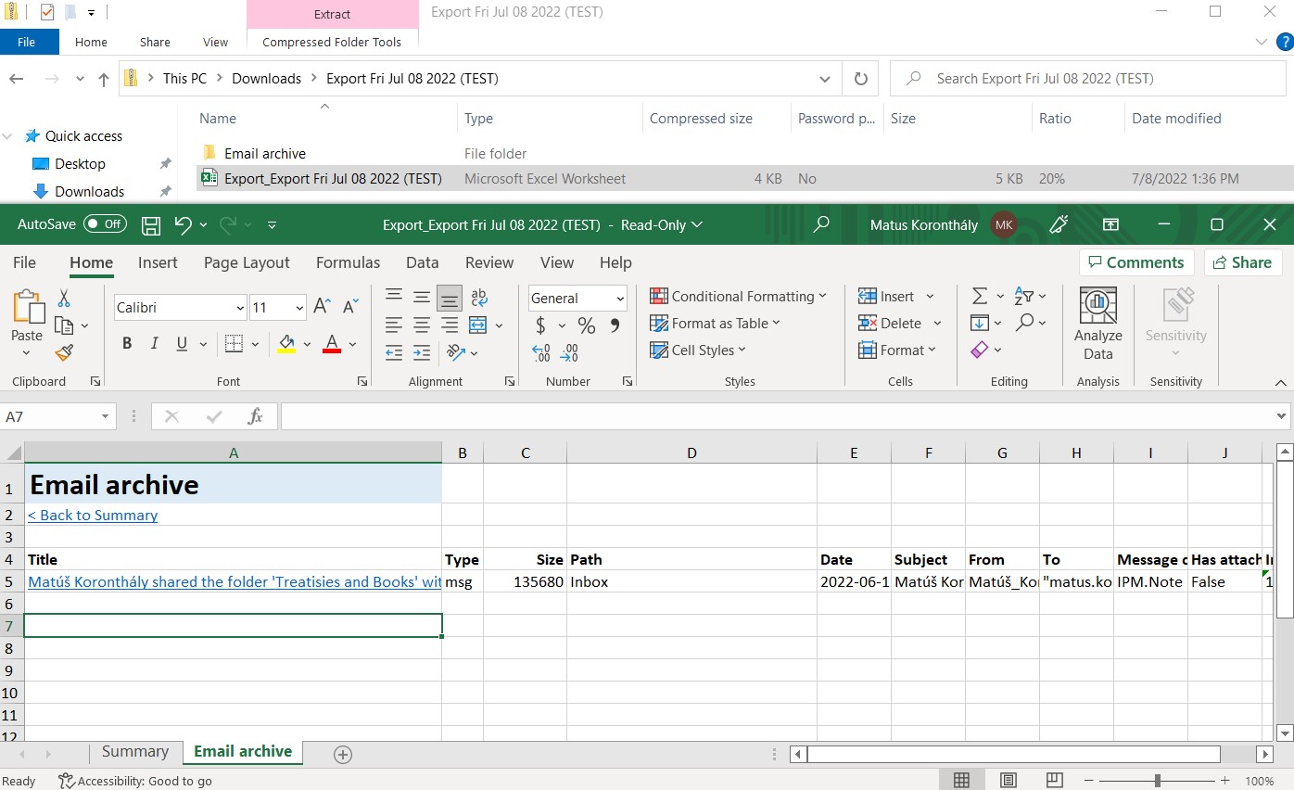Click the Paste clipboard icon

pyautogui.click(x=27, y=307)
